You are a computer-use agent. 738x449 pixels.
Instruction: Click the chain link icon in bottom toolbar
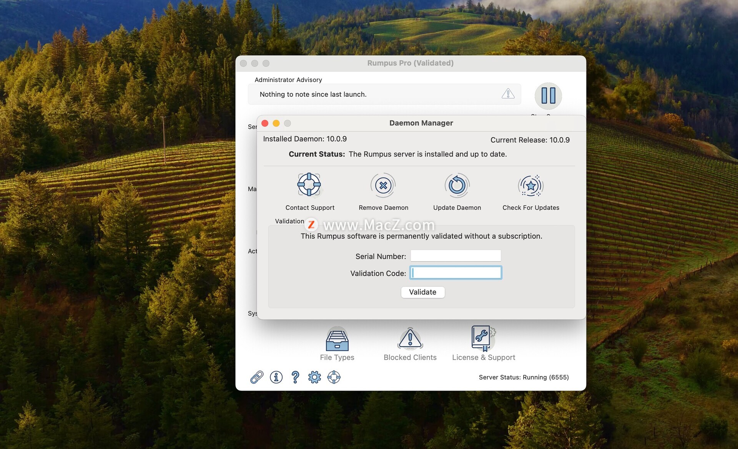pos(257,377)
